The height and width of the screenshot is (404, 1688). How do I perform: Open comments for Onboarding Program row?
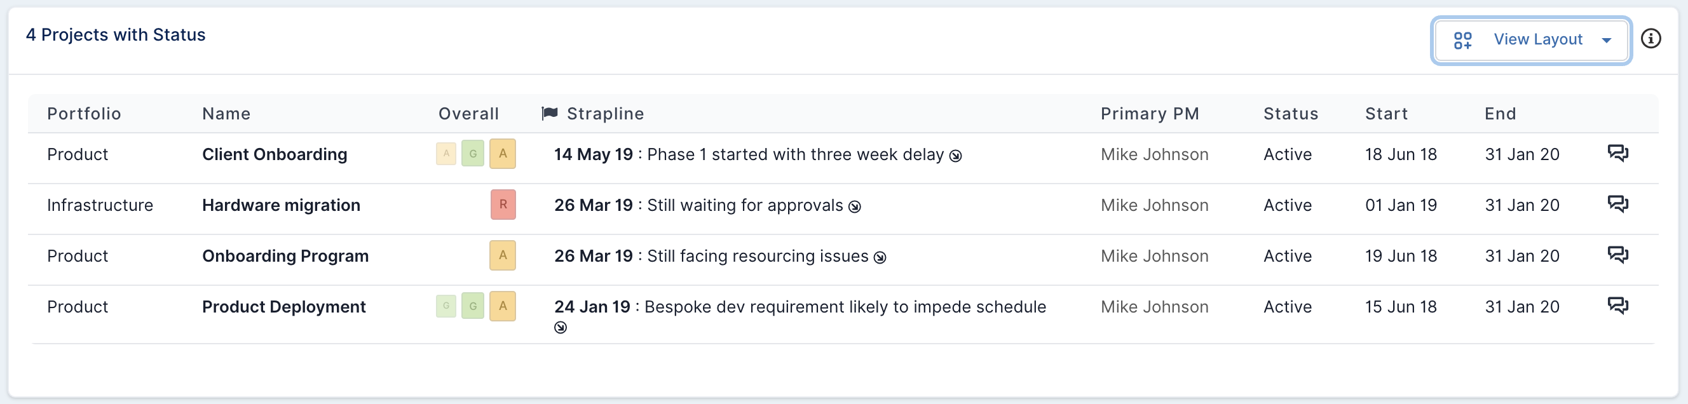click(x=1617, y=255)
